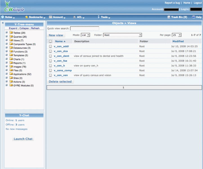
Task: Expand the Queries tree node
Action: (x=6, y=37)
